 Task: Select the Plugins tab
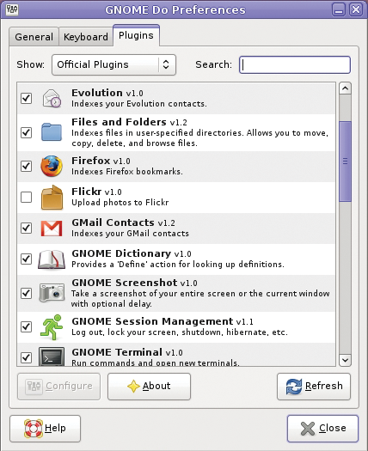pos(136,35)
